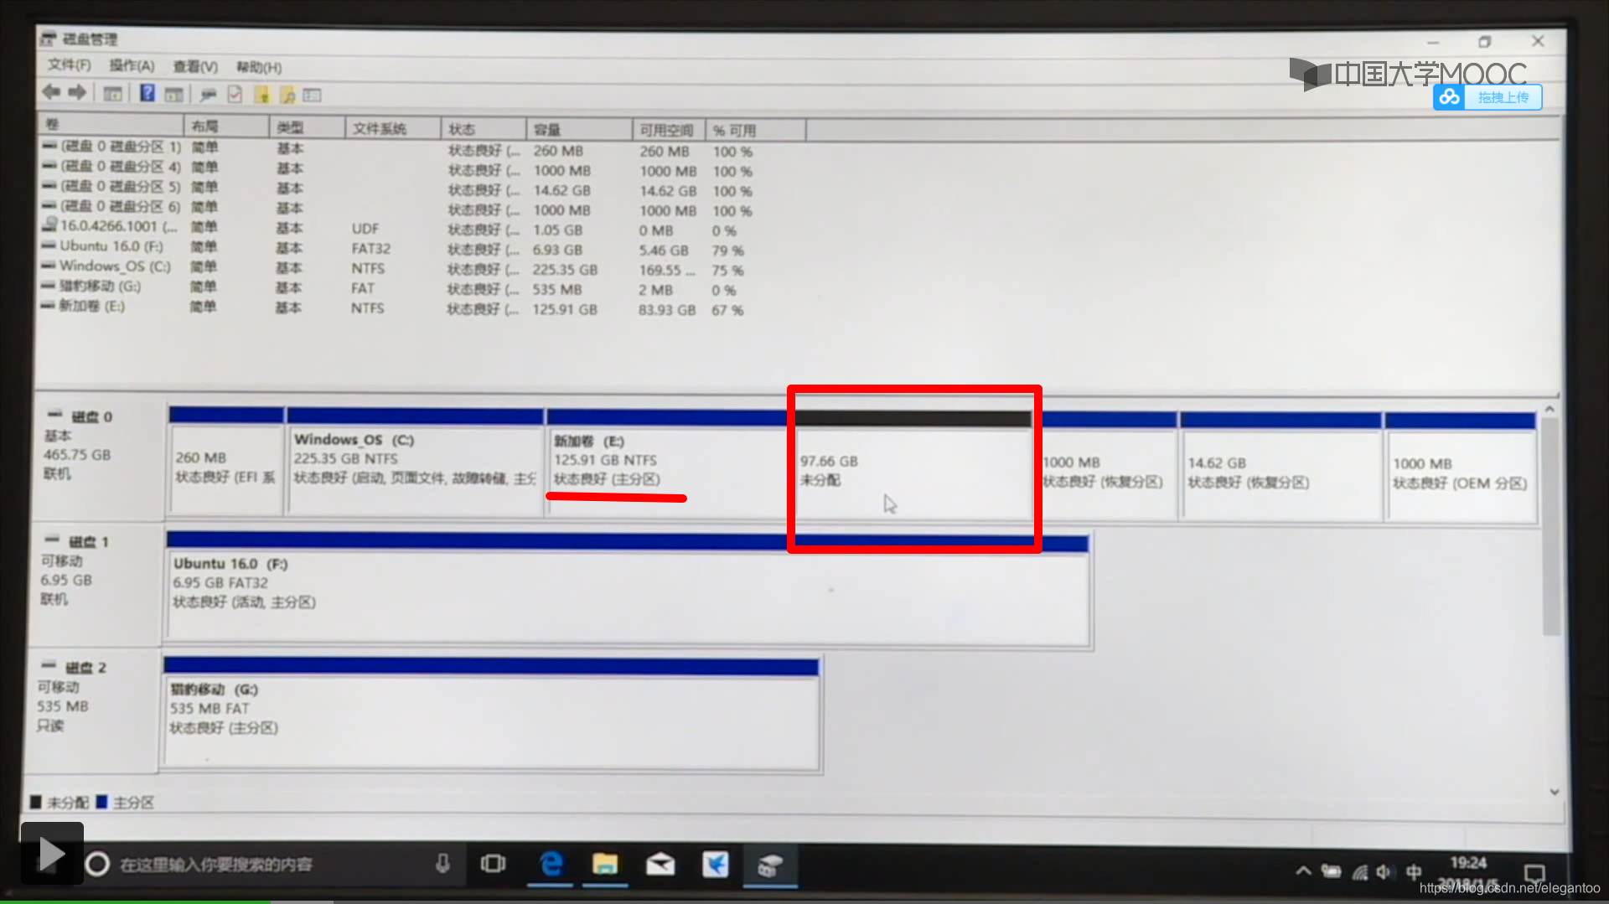1609x904 pixels.
Task: Click the 拖拽上传 upload button
Action: tap(1503, 97)
